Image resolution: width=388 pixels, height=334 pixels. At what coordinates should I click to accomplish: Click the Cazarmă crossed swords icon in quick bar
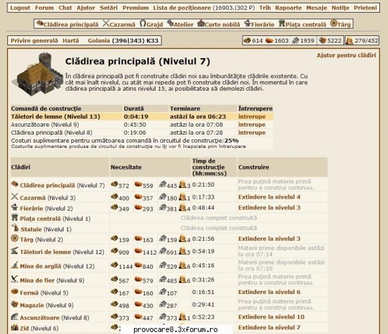tap(106, 23)
